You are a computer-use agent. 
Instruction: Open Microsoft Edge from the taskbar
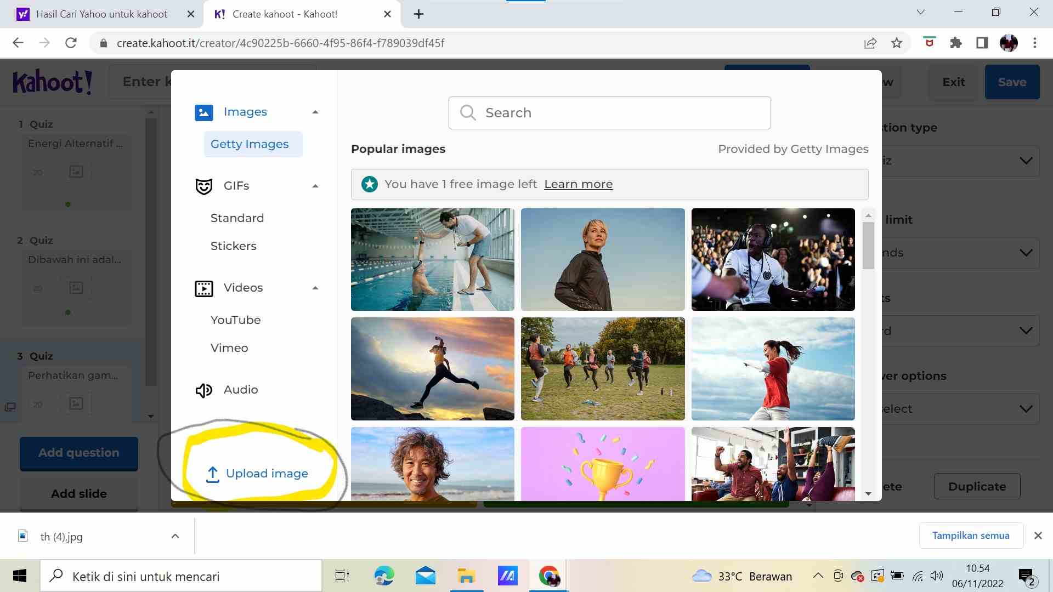click(x=384, y=576)
